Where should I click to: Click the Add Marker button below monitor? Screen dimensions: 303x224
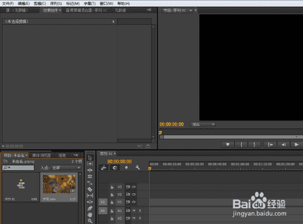pos(228,145)
